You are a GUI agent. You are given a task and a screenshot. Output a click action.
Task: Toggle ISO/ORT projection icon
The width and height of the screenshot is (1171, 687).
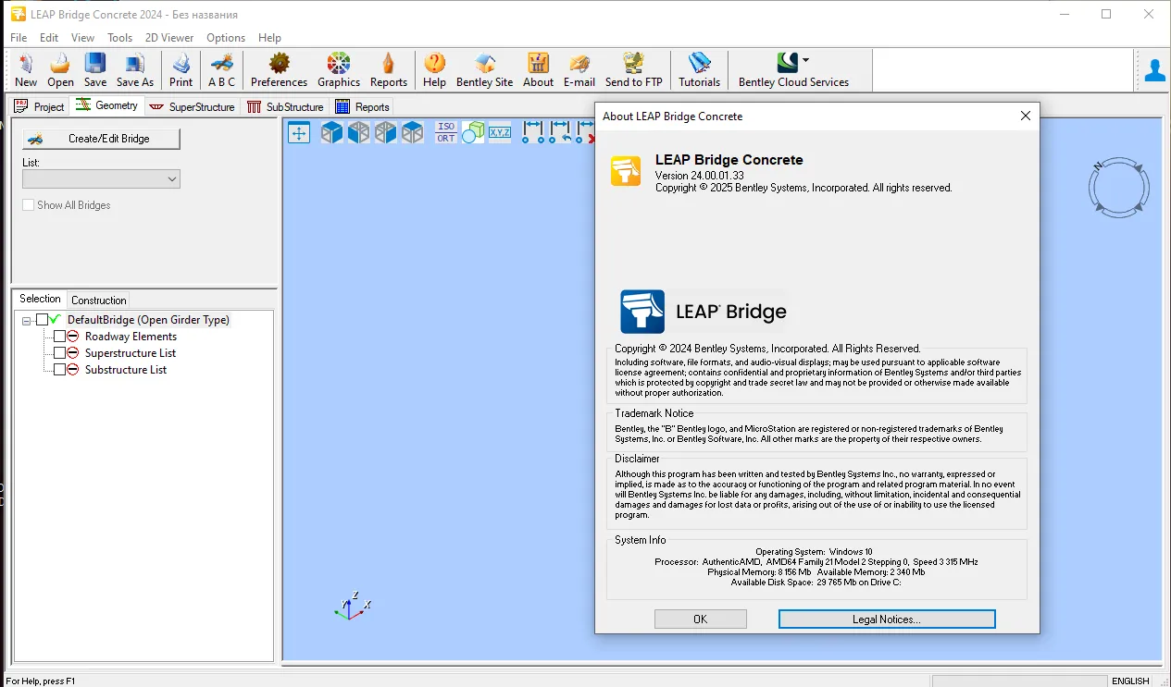pyautogui.click(x=446, y=132)
